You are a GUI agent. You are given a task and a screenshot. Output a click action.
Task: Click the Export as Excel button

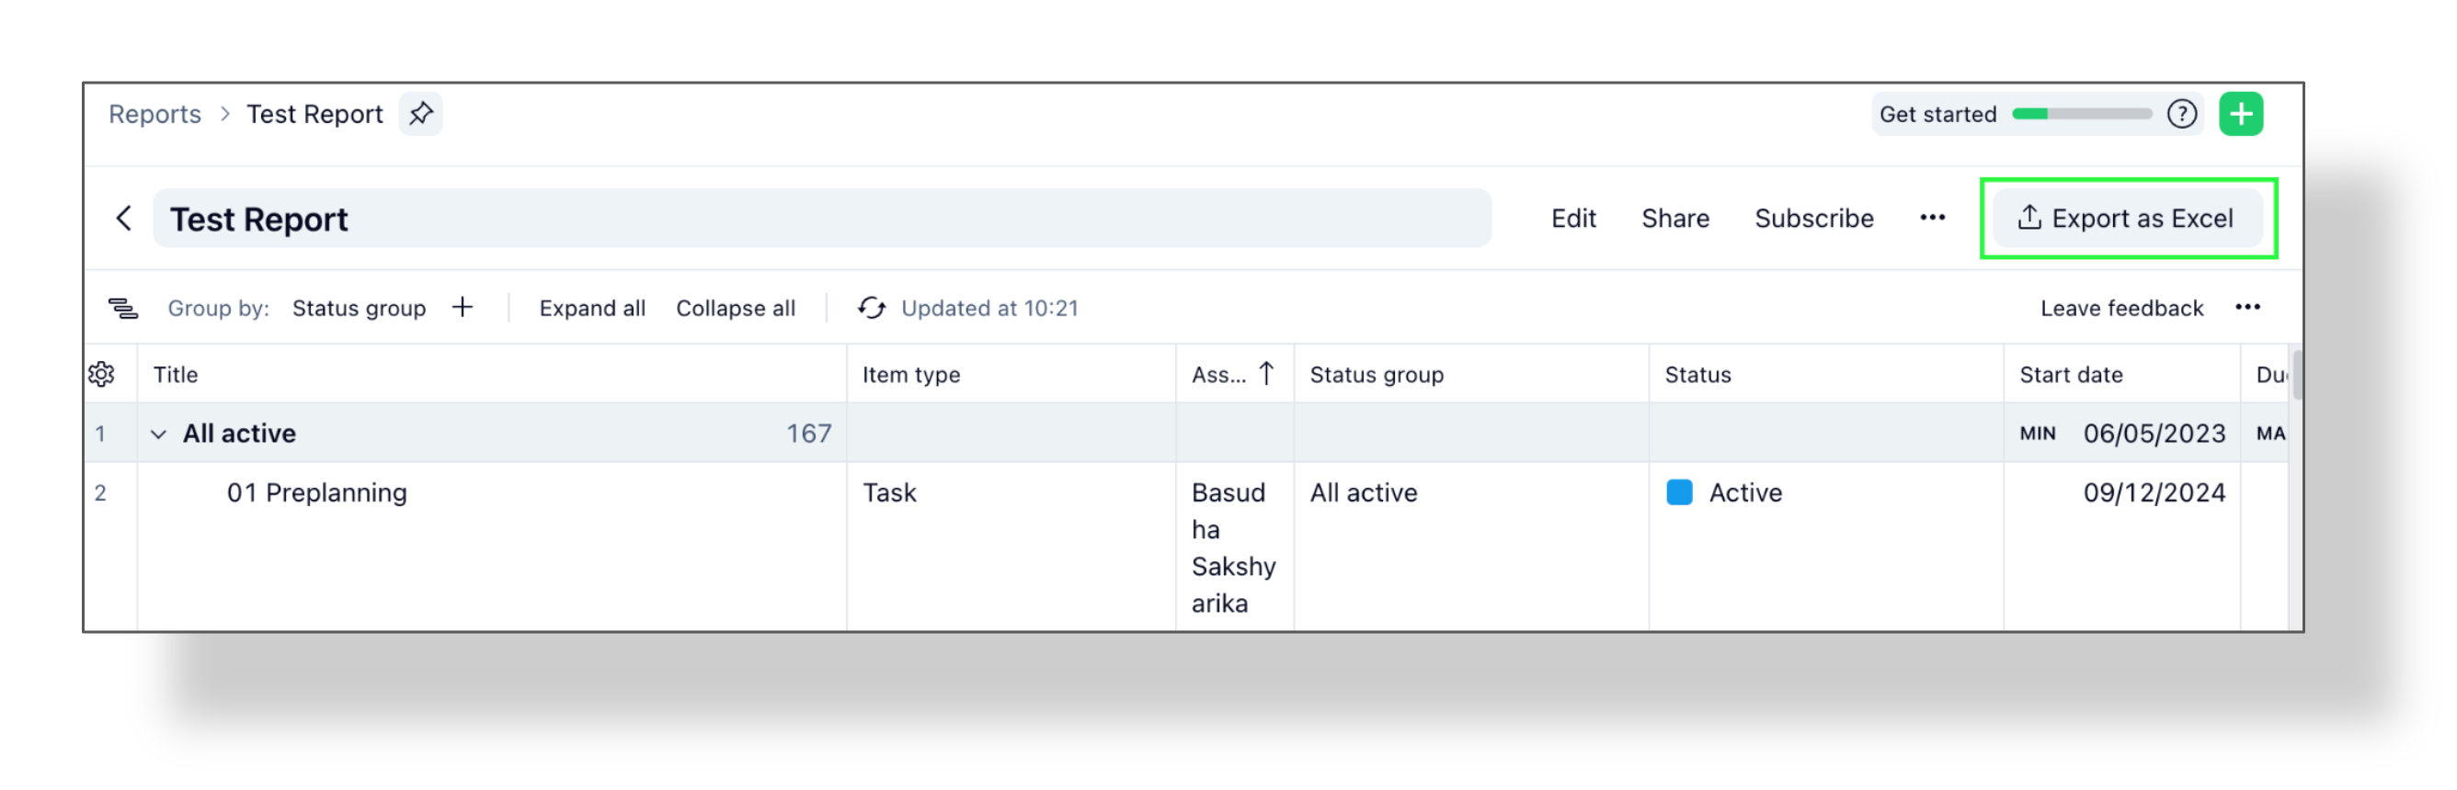point(2127,220)
